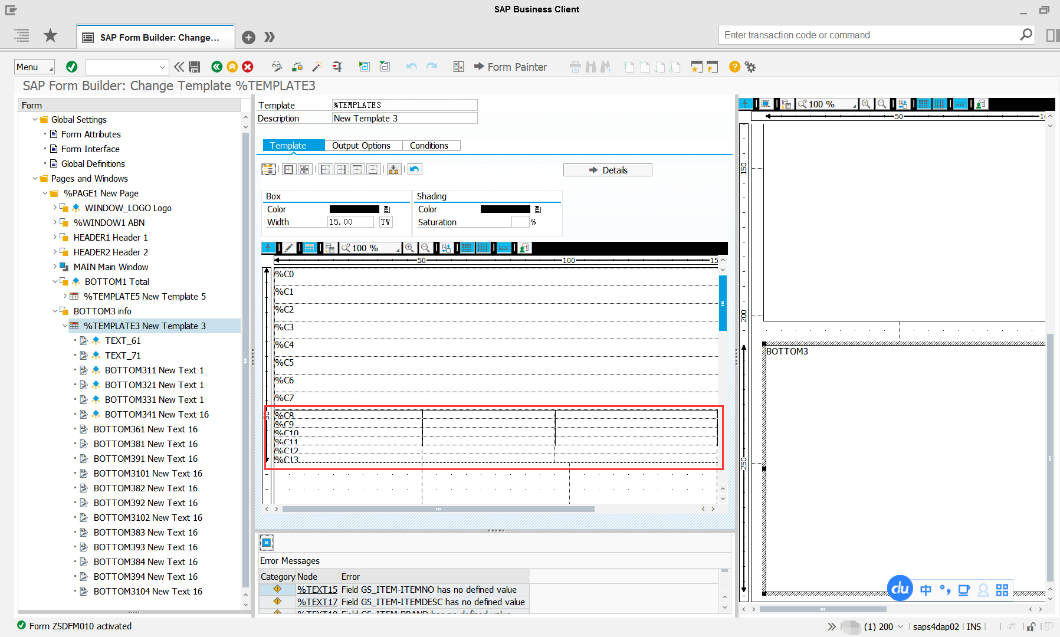Click the Box Width input field

pyautogui.click(x=350, y=222)
